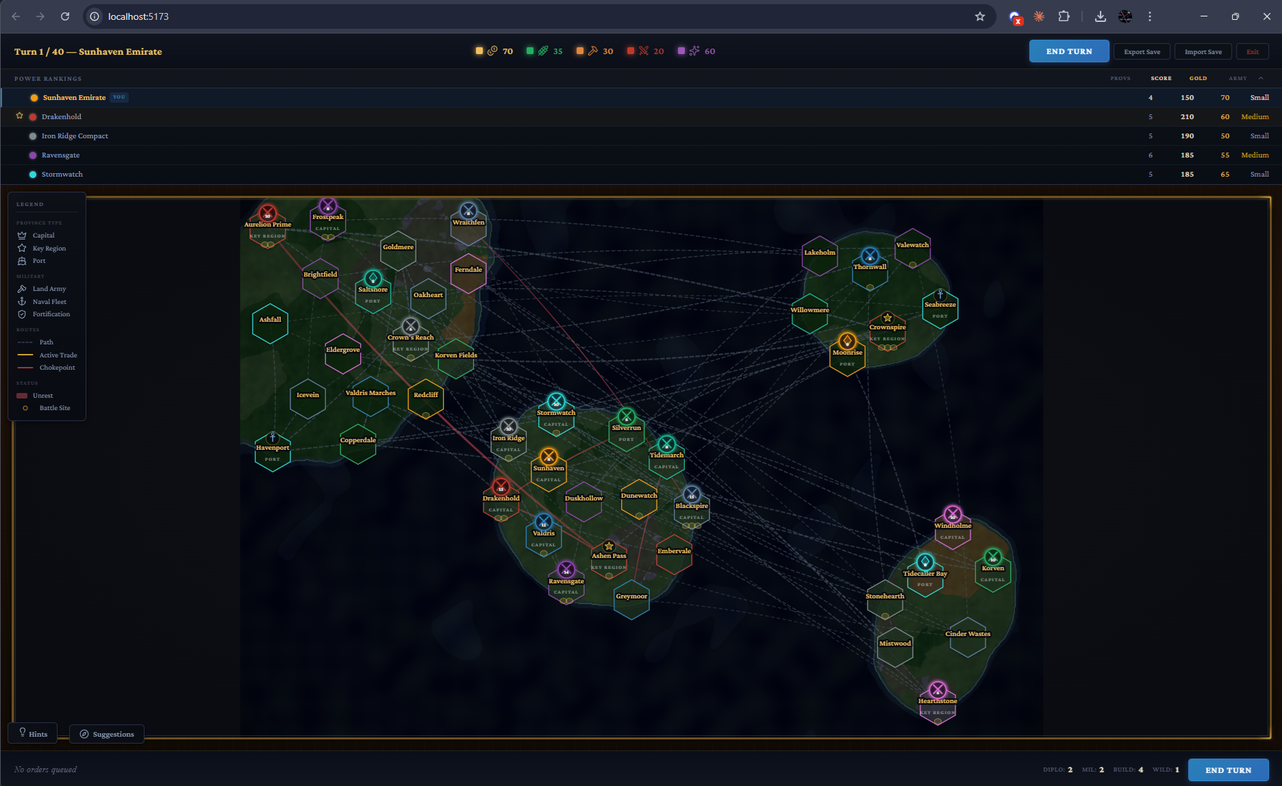
Task: Select the Dunewatch province hex
Action: click(x=639, y=499)
